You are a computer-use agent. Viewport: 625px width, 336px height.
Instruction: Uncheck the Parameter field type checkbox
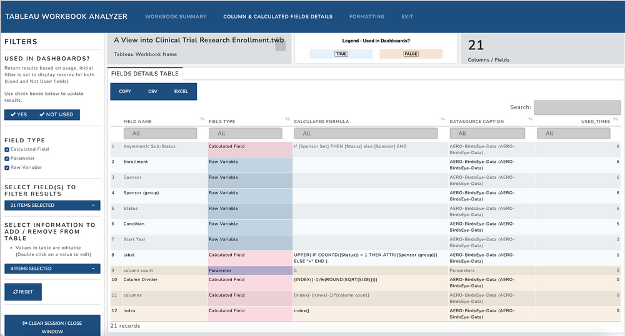coord(7,159)
